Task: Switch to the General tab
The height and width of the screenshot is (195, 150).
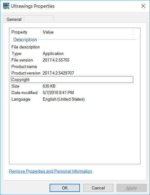Action: [14, 19]
